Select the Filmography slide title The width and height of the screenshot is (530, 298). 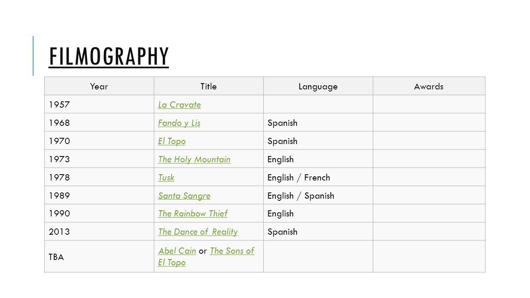click(x=109, y=56)
